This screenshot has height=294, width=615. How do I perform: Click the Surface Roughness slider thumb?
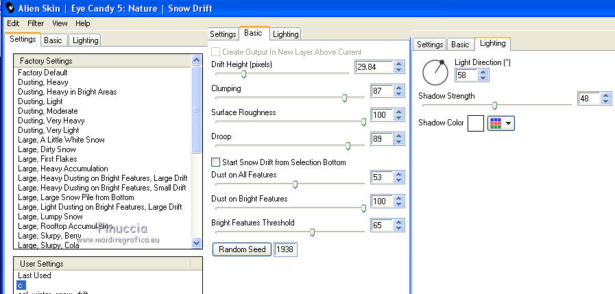point(363,122)
